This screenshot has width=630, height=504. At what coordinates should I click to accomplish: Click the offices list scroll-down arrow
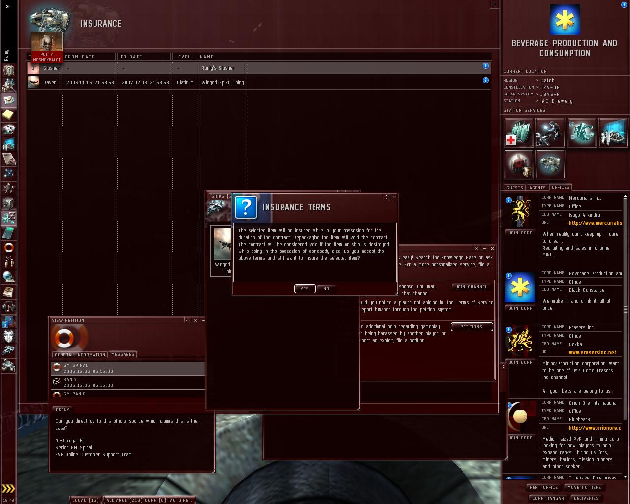pyautogui.click(x=626, y=476)
